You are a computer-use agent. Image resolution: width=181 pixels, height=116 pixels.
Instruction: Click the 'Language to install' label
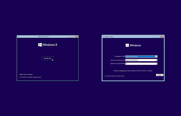(120, 56)
